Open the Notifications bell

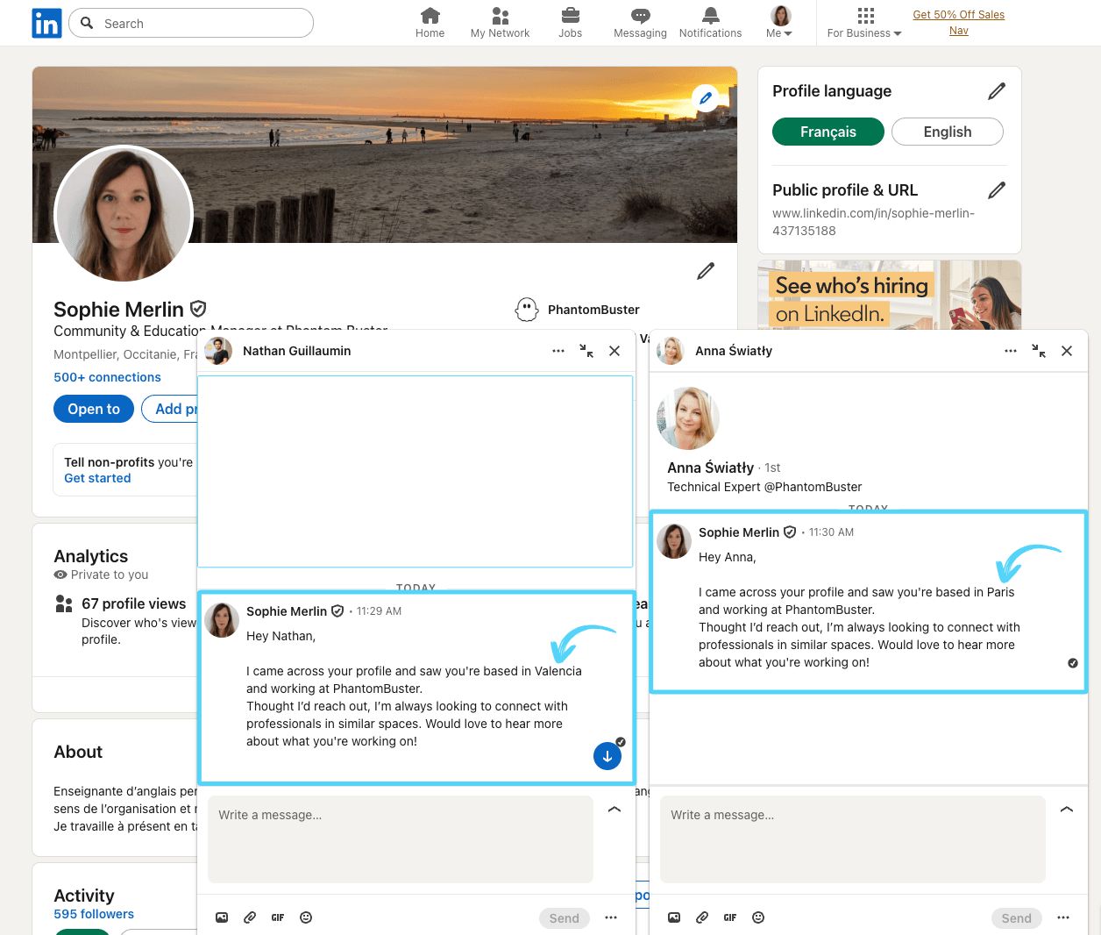(x=710, y=23)
